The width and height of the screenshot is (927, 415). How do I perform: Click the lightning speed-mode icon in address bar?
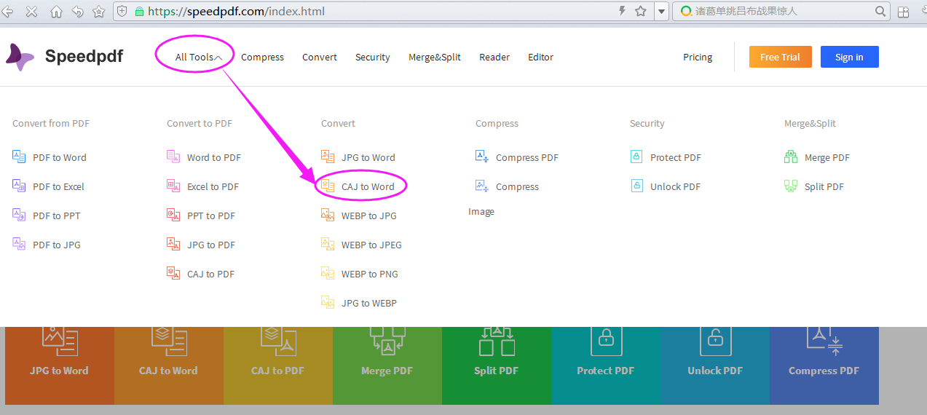point(622,11)
